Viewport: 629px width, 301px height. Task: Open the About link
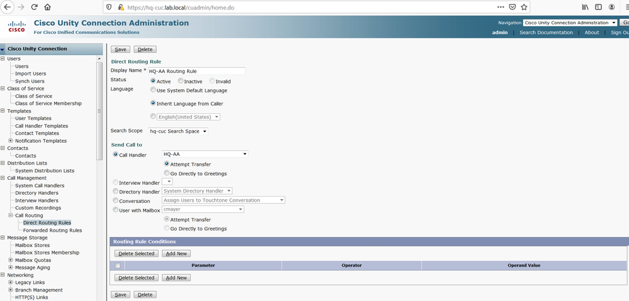coord(592,33)
